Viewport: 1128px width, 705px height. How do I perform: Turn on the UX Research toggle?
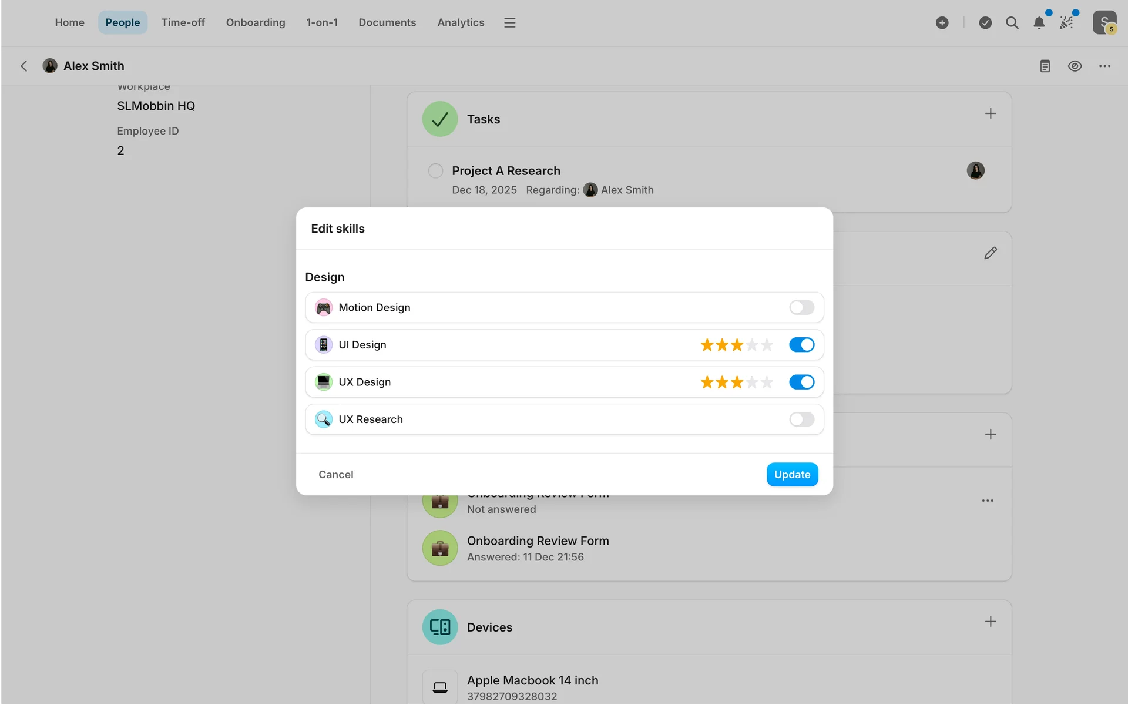[801, 419]
